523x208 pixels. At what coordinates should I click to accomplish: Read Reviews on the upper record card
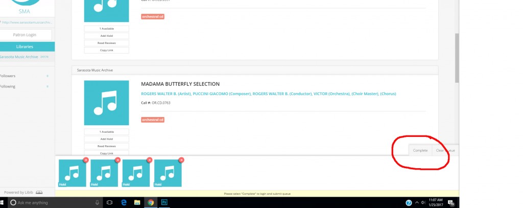pos(106,43)
